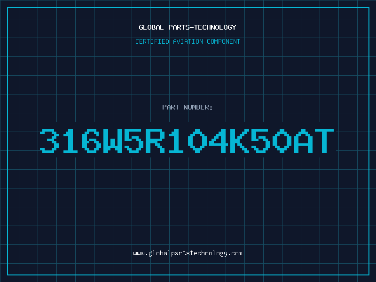Click the word NUMBER in the label

(x=196, y=107)
